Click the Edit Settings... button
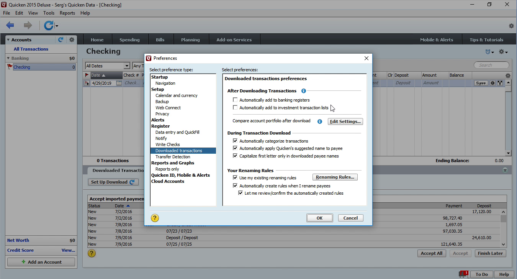The height and width of the screenshot is (279, 517). pyautogui.click(x=345, y=121)
